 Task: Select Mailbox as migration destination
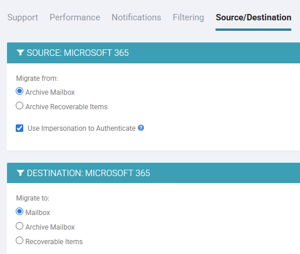click(19, 212)
